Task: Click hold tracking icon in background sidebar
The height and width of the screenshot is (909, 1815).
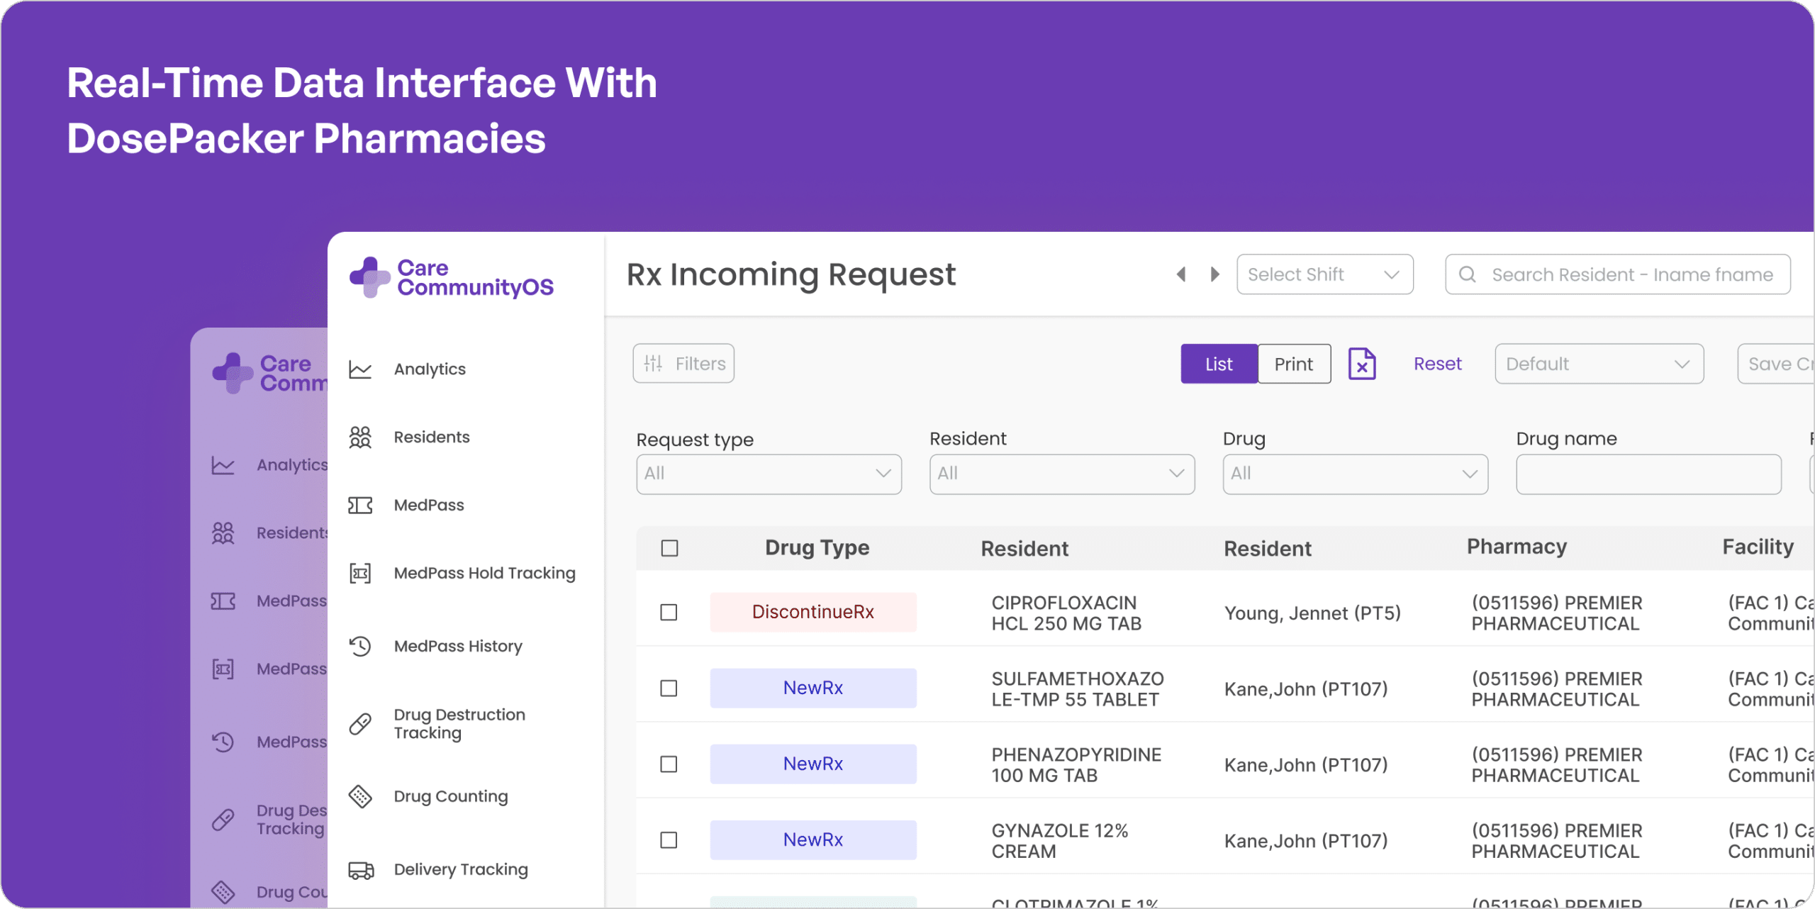Action: point(223,669)
